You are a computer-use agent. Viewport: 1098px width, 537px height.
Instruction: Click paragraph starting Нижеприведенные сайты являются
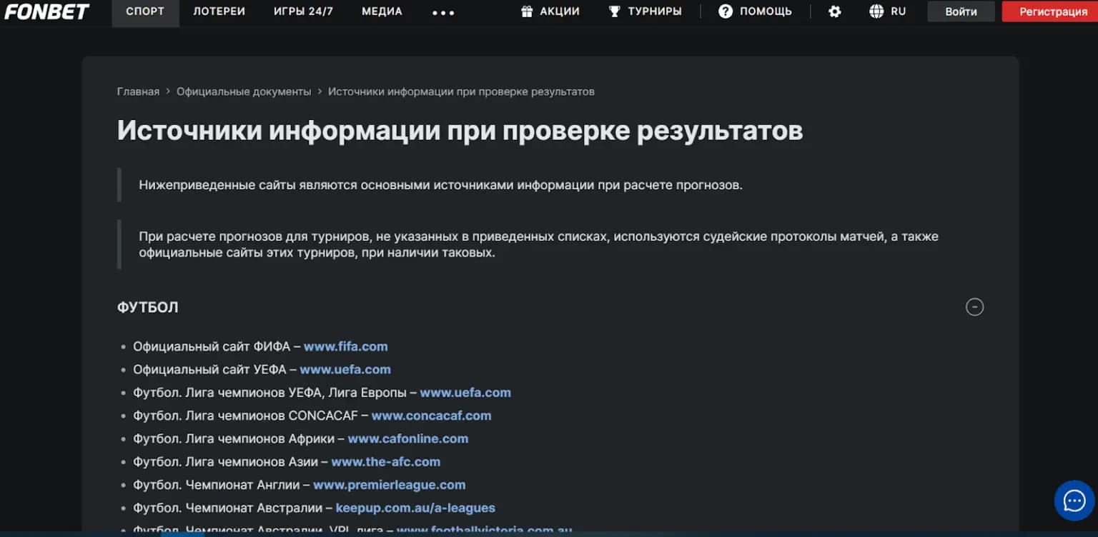coord(441,185)
